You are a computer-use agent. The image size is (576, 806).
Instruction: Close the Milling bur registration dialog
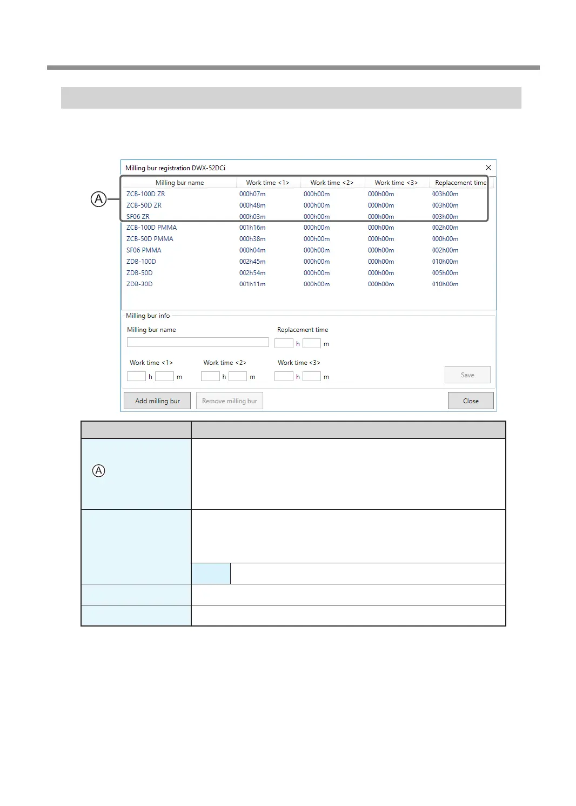pos(488,168)
